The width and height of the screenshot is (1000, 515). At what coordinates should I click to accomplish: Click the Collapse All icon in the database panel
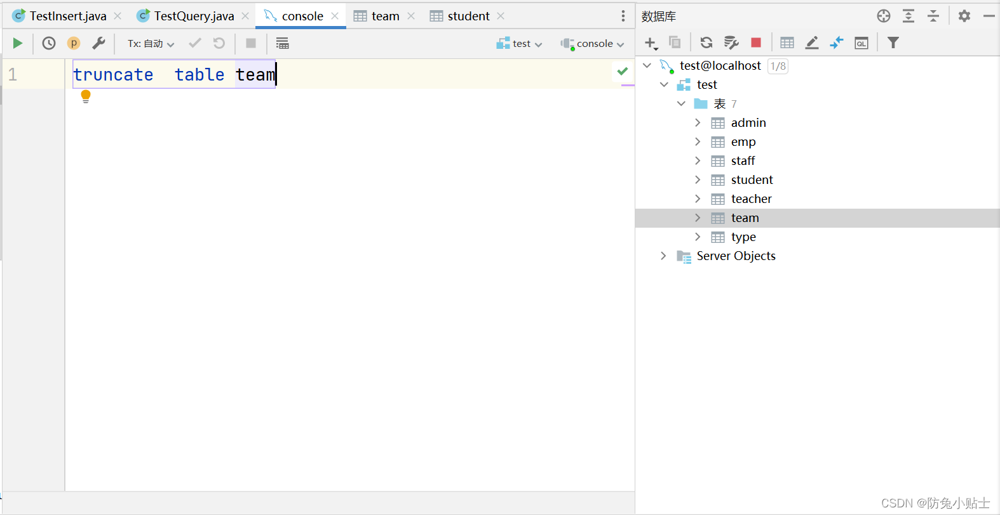[x=933, y=16]
